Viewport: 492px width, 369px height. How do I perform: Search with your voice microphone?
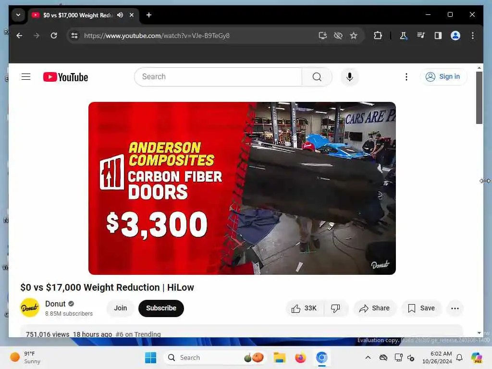coord(350,77)
